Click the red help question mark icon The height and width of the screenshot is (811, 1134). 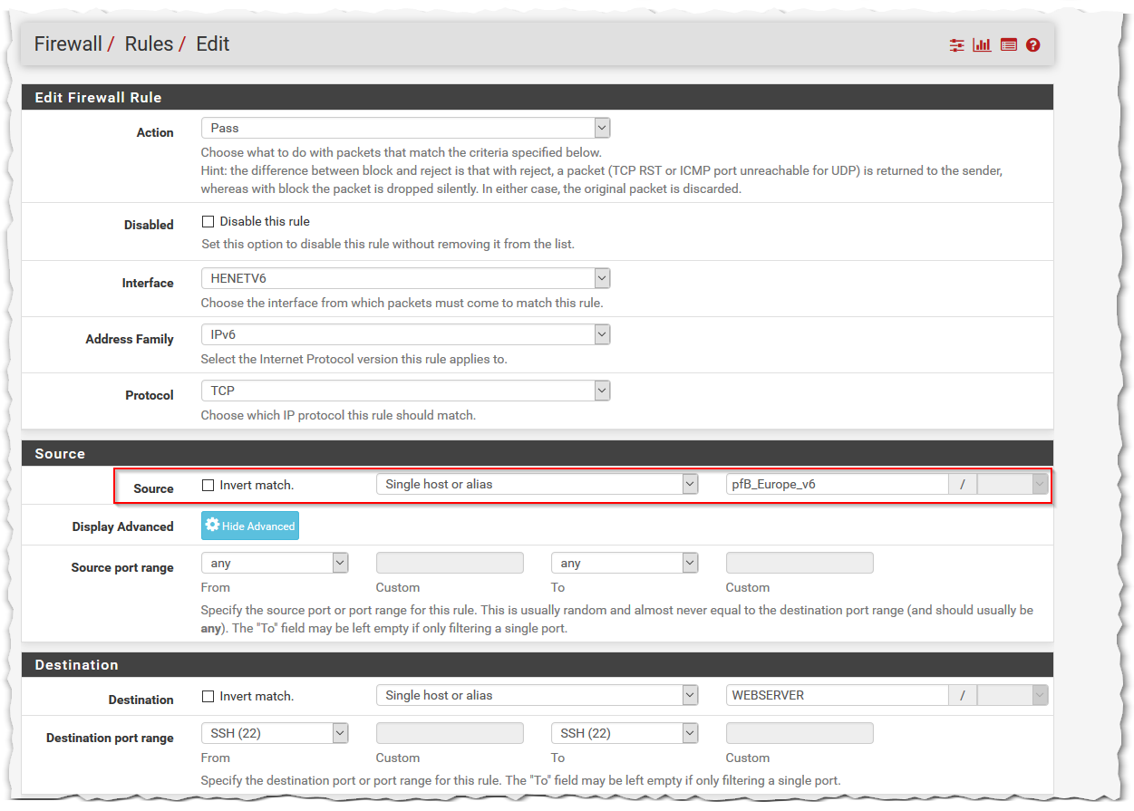tap(1033, 45)
